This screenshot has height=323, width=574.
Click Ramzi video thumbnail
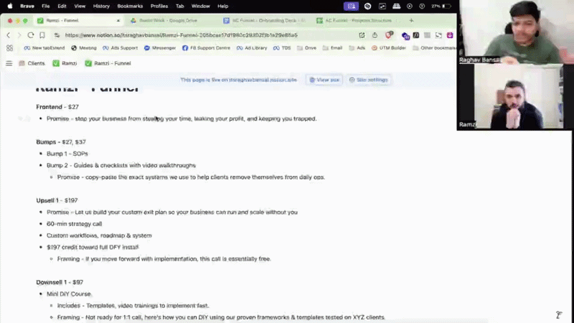coord(517,96)
